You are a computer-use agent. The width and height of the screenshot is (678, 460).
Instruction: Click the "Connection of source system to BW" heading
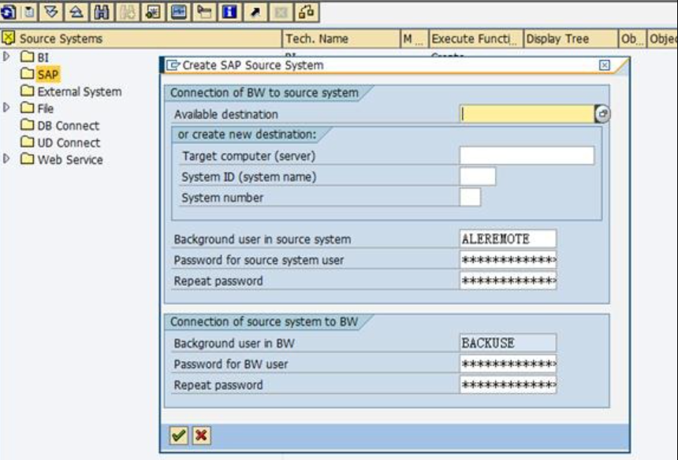(264, 322)
